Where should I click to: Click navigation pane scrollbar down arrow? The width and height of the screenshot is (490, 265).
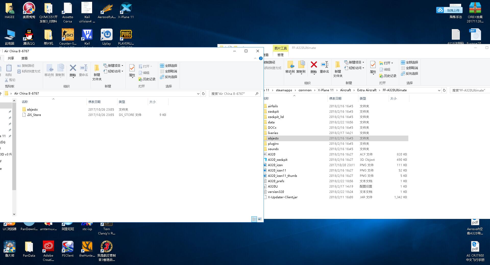click(14, 214)
